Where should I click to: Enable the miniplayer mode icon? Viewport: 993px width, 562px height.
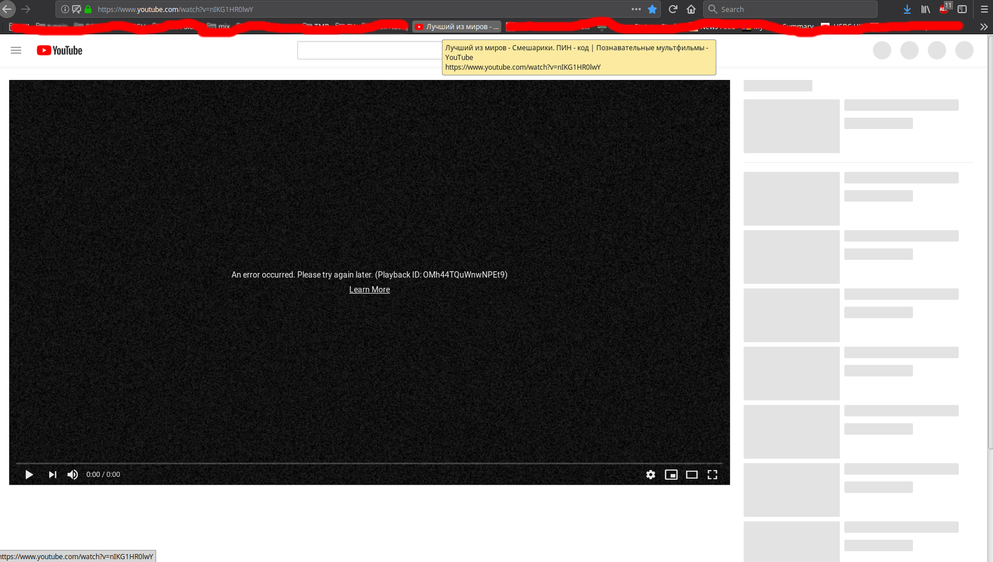point(671,475)
